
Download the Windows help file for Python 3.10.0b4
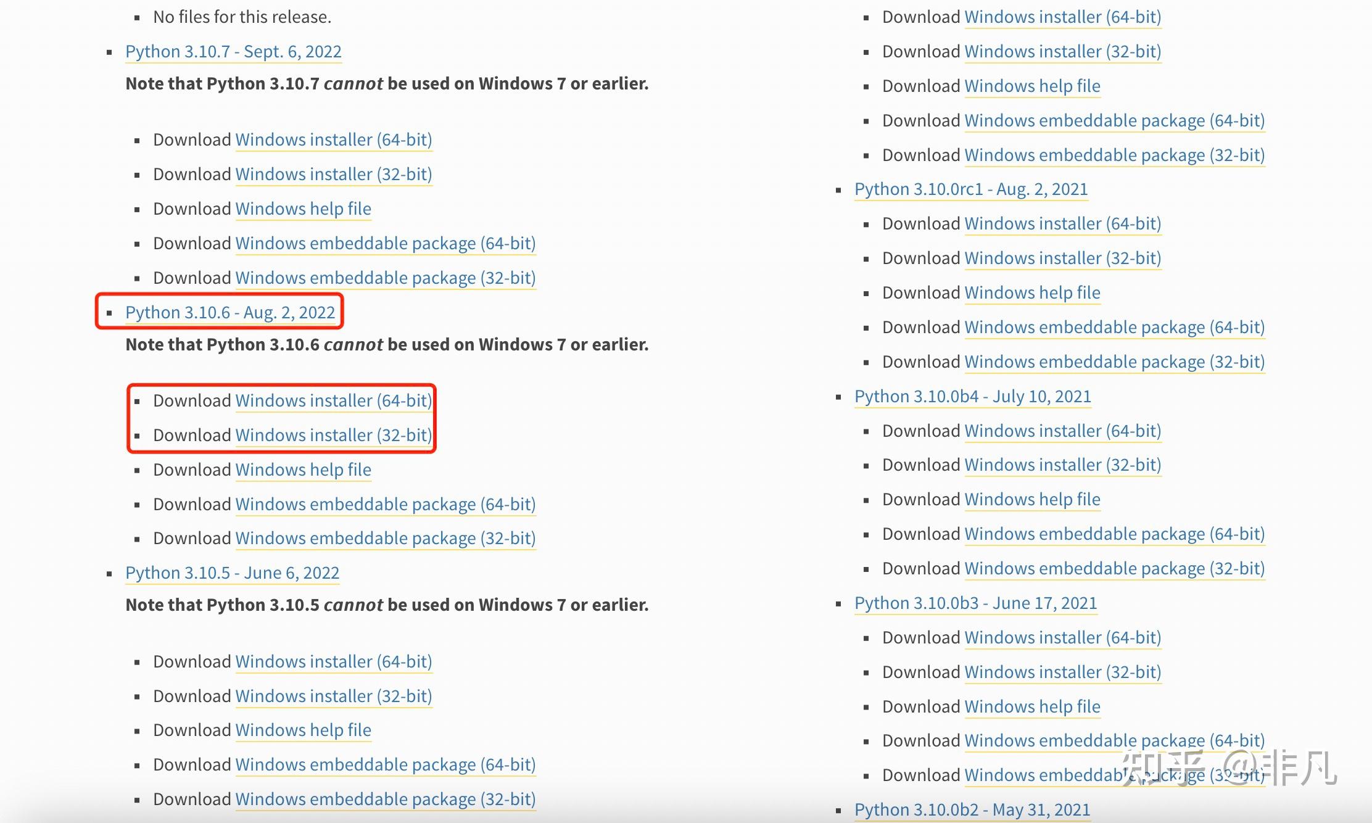click(x=1032, y=500)
